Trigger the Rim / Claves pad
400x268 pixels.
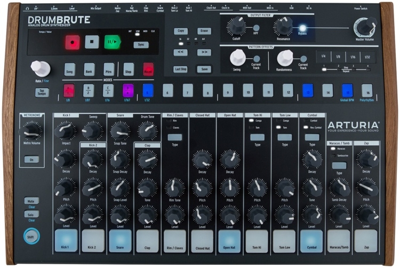point(175,241)
